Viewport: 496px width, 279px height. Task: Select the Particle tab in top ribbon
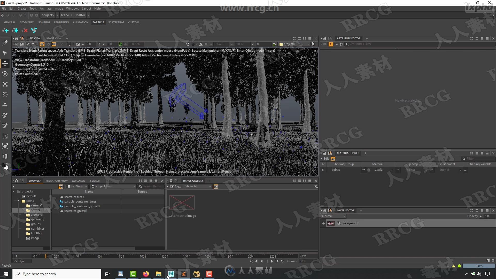click(x=98, y=22)
